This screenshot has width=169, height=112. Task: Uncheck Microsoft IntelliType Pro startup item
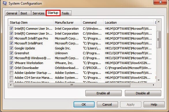11,38
